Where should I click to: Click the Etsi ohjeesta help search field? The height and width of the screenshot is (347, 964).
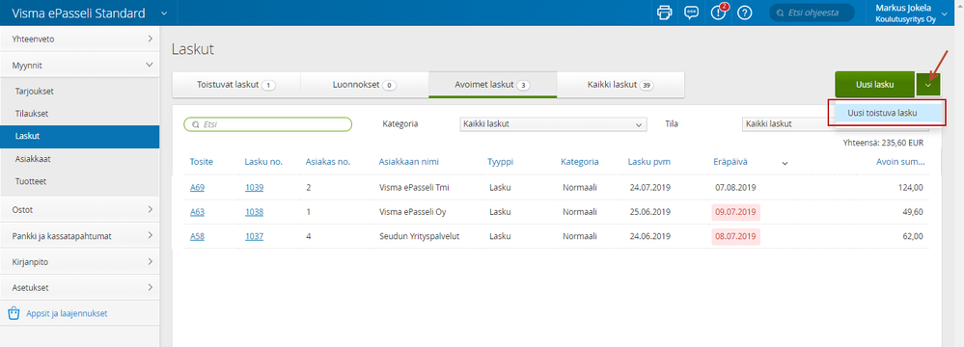point(813,13)
